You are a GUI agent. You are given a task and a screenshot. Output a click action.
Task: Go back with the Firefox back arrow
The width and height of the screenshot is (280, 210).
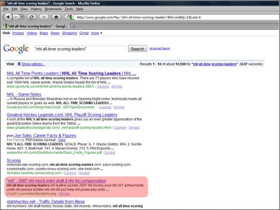click(x=8, y=17)
